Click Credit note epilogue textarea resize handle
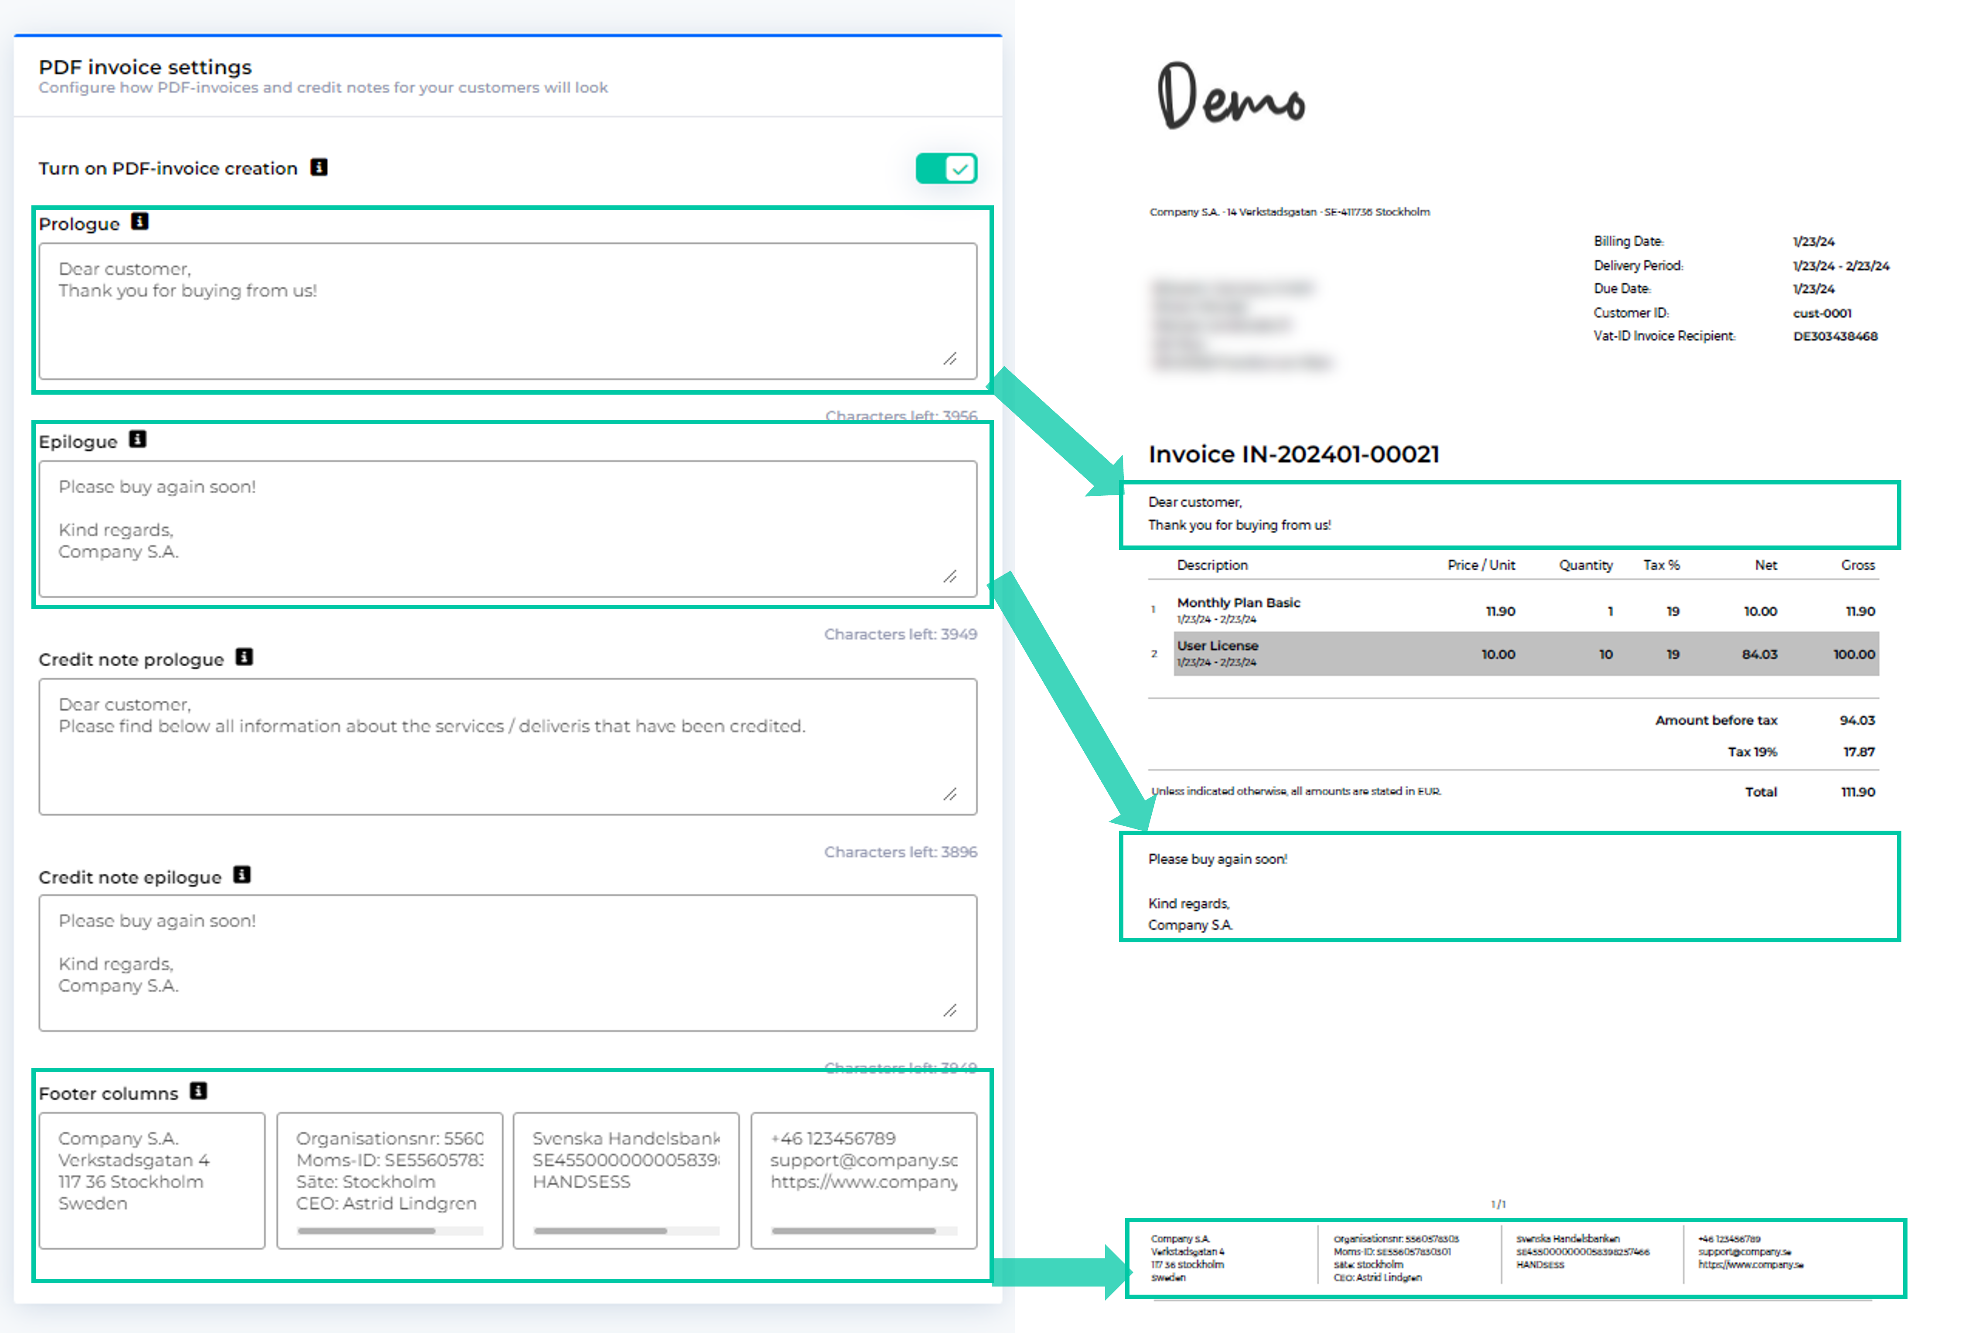The height and width of the screenshot is (1333, 1986). click(x=950, y=1010)
